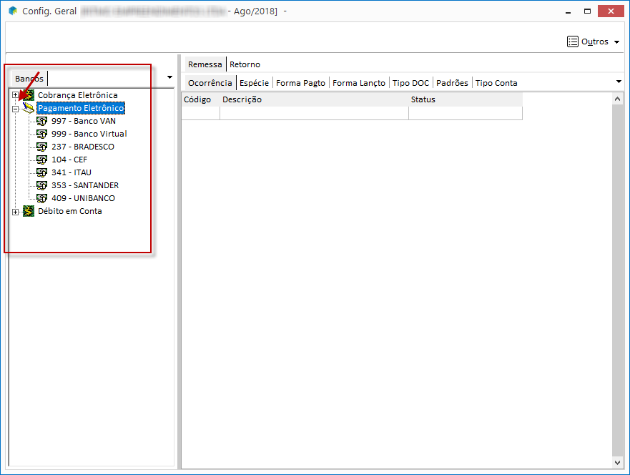Select 104 - CEF in the bank tree
Image resolution: width=630 pixels, height=475 pixels.
69,160
